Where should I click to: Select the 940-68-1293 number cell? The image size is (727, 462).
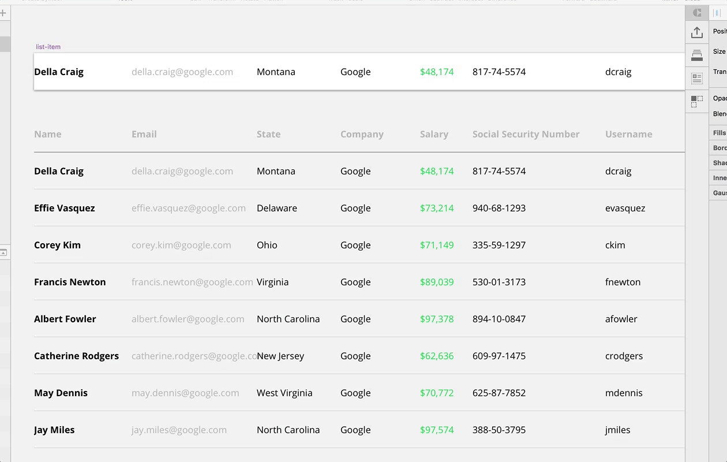499,208
